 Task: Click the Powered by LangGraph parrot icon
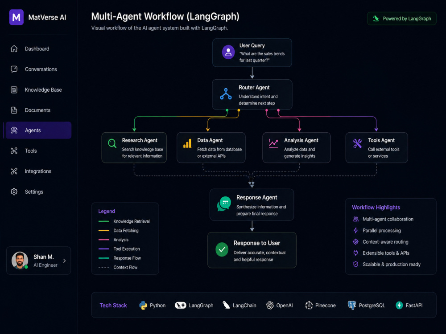pos(376,19)
